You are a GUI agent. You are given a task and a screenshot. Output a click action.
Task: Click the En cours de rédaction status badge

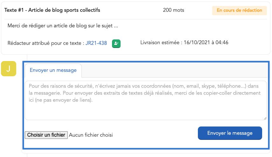point(239,10)
